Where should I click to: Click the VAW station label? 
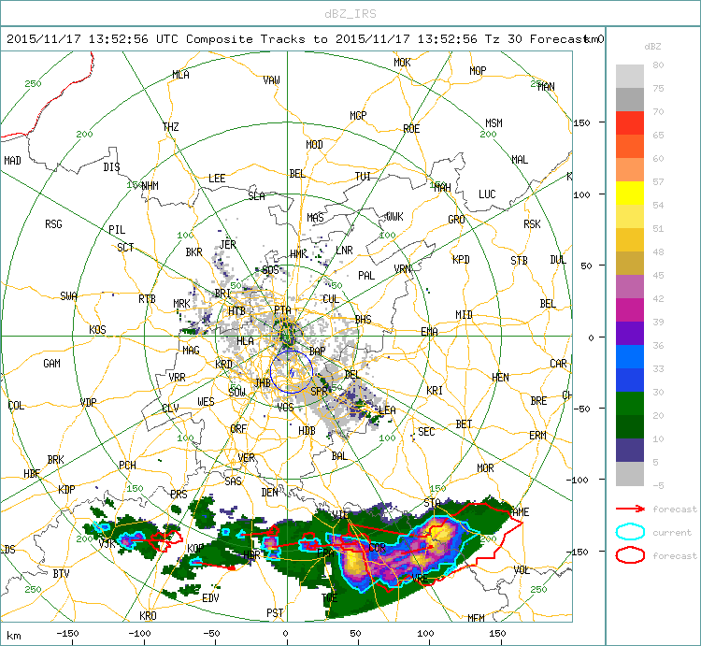(x=271, y=80)
